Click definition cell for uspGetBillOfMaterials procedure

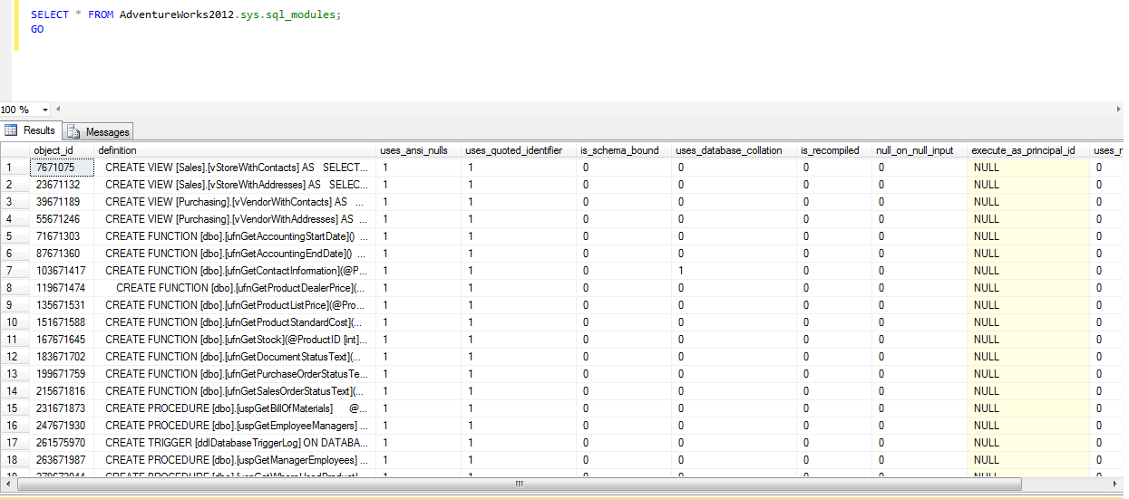tap(235, 408)
